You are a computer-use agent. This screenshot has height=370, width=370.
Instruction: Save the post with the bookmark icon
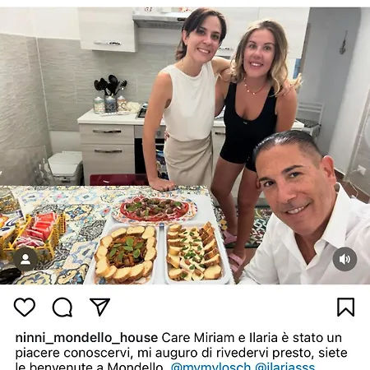pos(345,307)
